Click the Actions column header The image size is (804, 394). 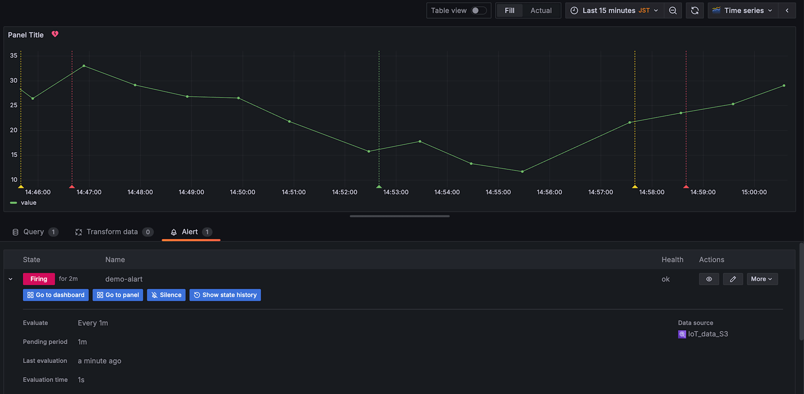click(712, 260)
